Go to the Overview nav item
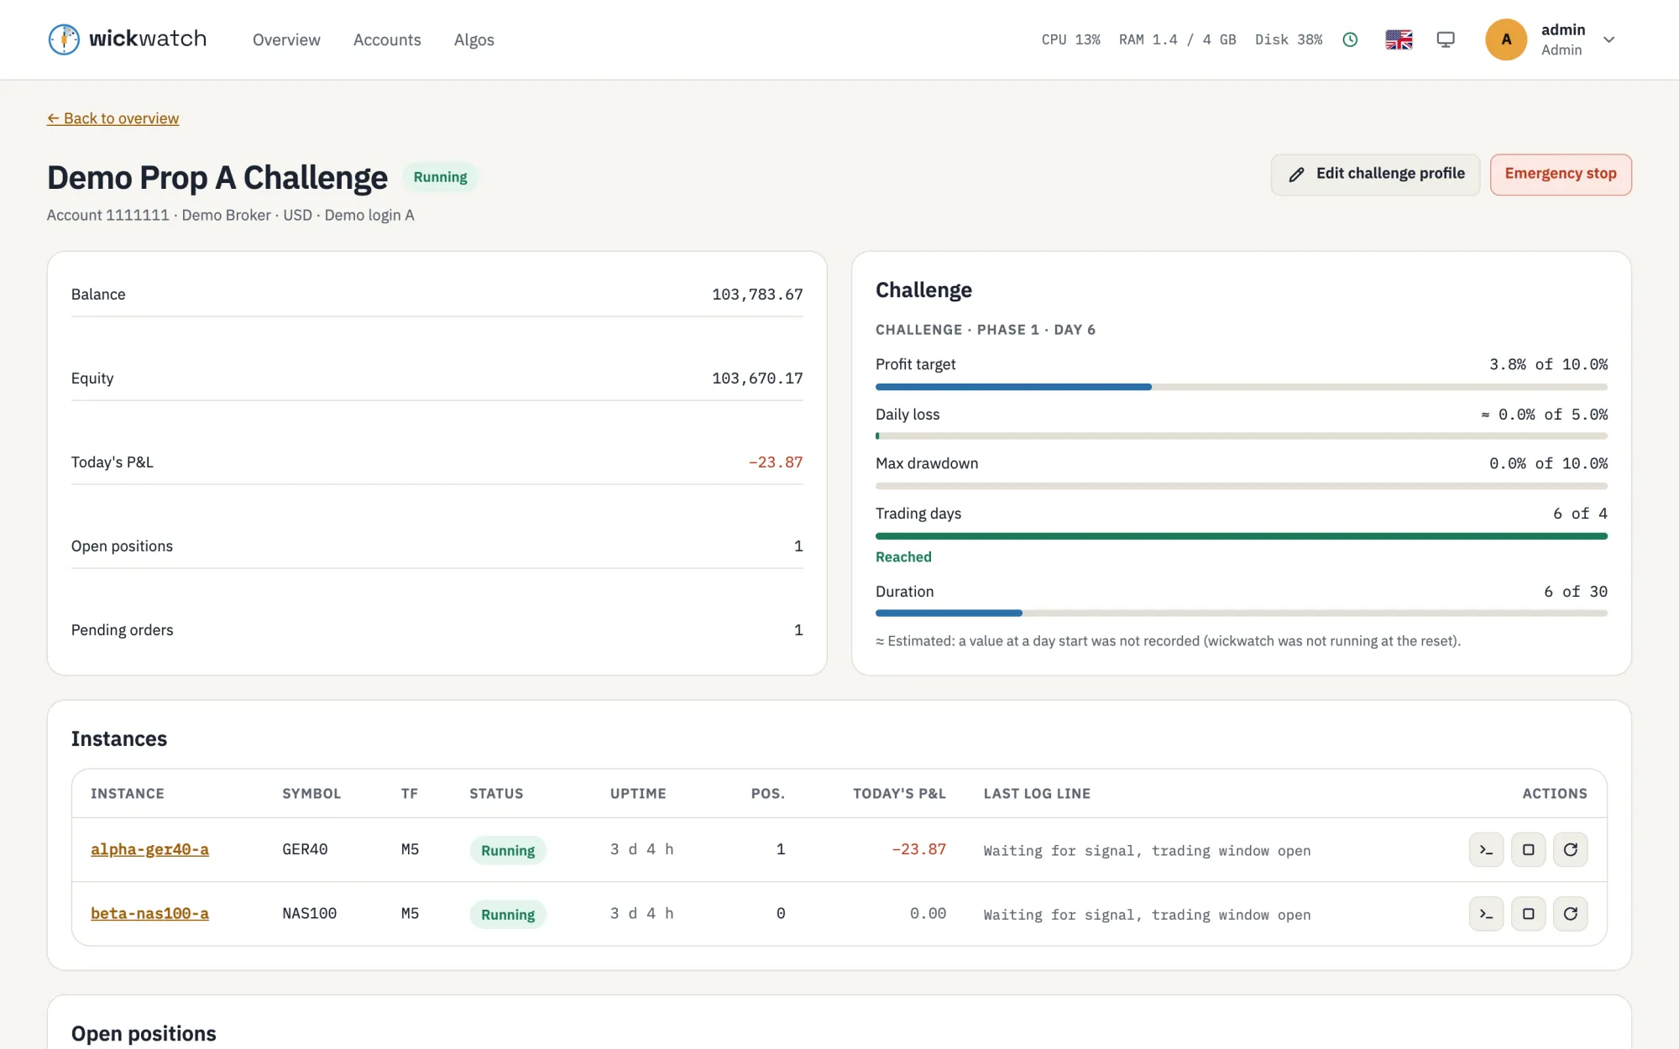Viewport: 1679px width, 1049px height. (286, 39)
